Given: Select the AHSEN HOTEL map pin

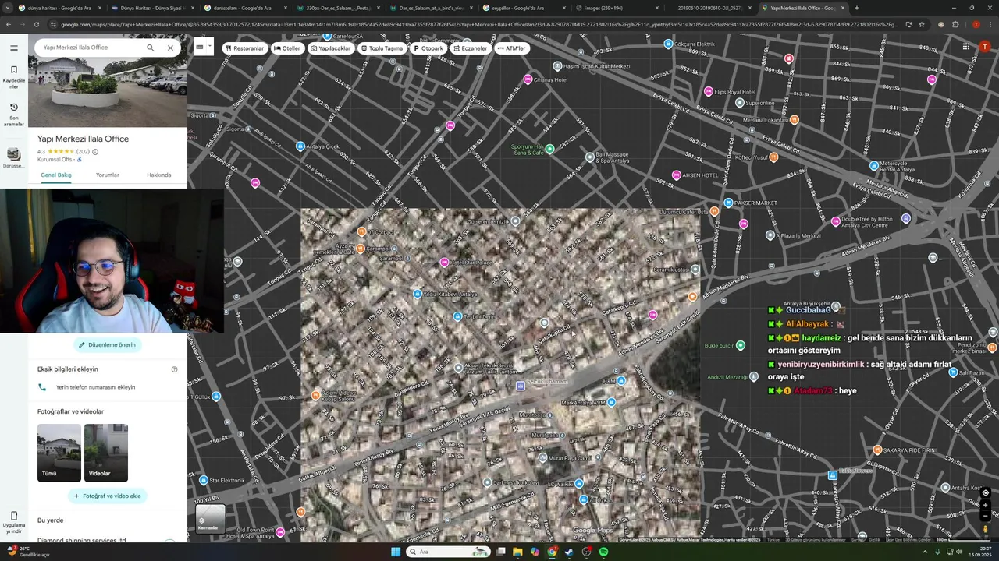Looking at the screenshot, I should coord(676,175).
